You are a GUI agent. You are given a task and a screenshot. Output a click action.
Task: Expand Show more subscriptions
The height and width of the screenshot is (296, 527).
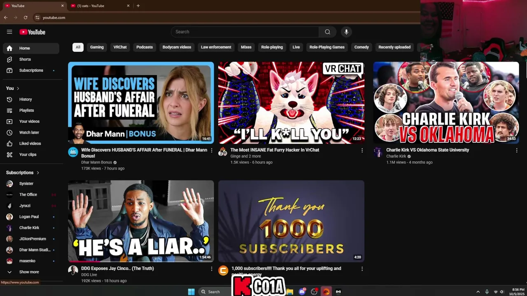pyautogui.click(x=31, y=272)
